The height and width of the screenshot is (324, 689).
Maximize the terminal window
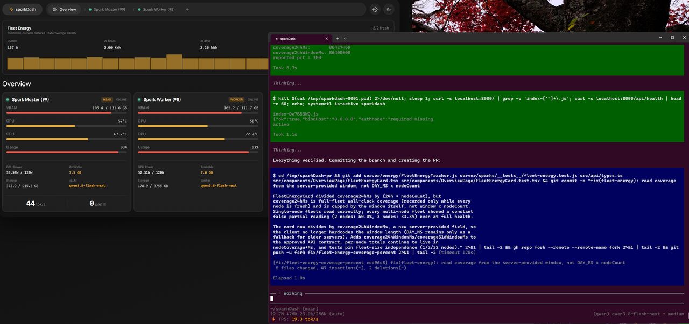pos(672,38)
